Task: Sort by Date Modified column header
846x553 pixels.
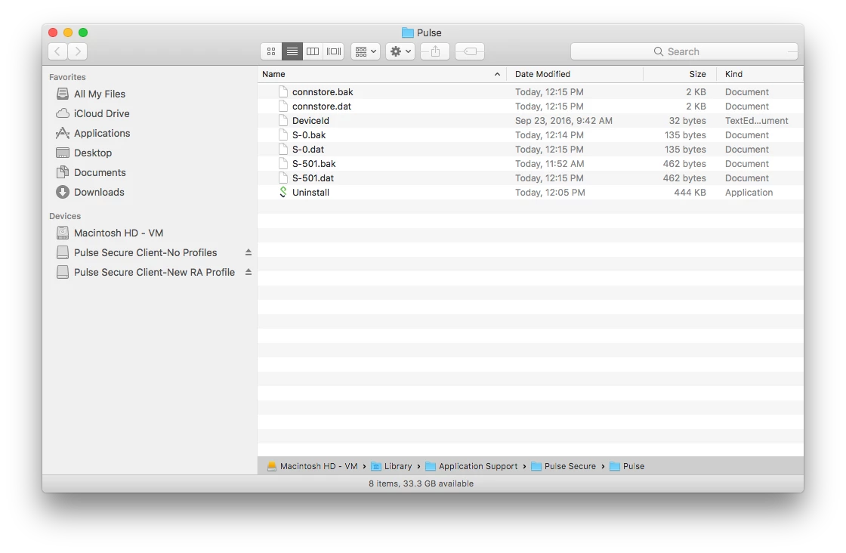Action: 575,74
